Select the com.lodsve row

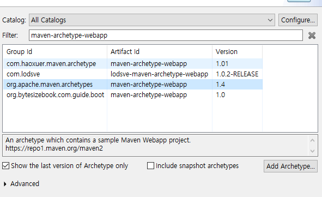pyautogui.click(x=132, y=74)
